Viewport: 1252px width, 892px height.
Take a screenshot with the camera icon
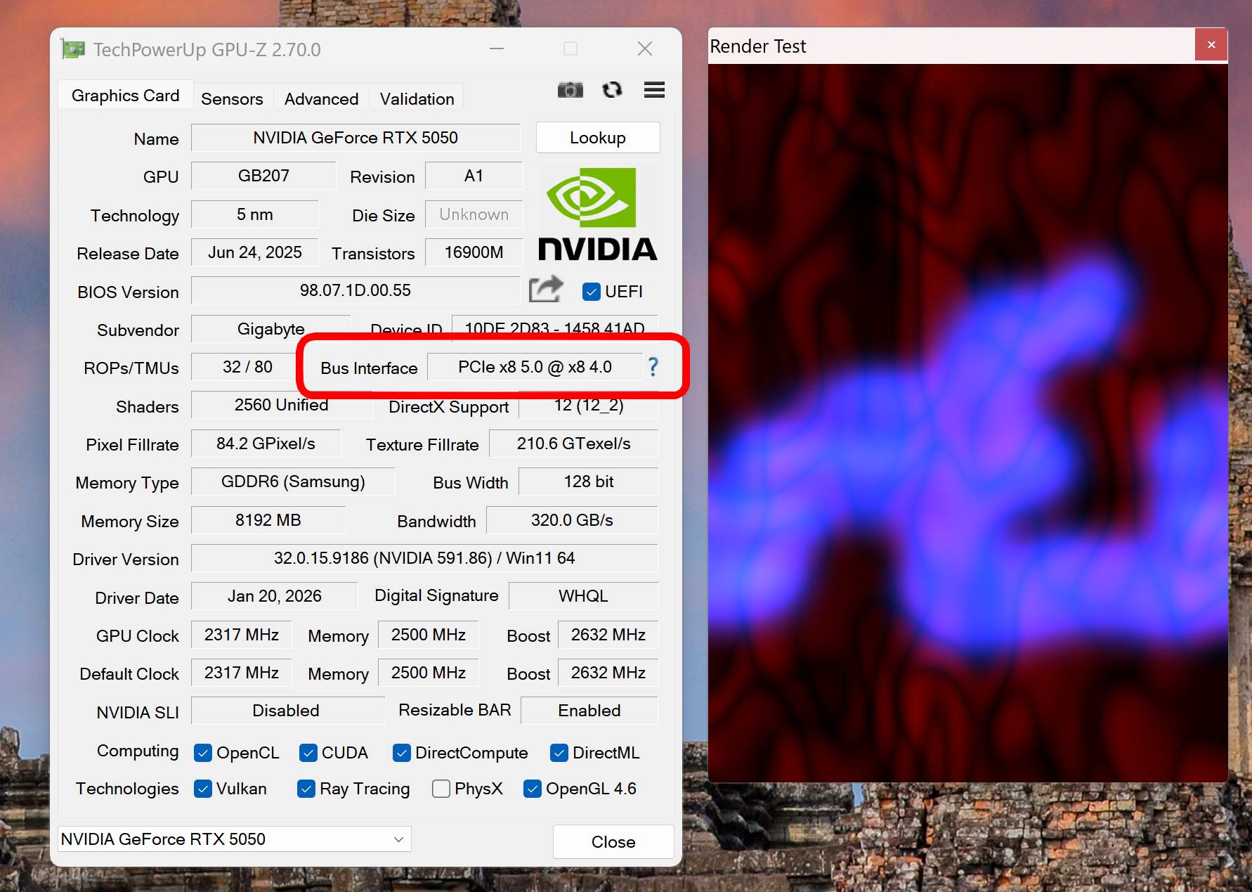[570, 90]
